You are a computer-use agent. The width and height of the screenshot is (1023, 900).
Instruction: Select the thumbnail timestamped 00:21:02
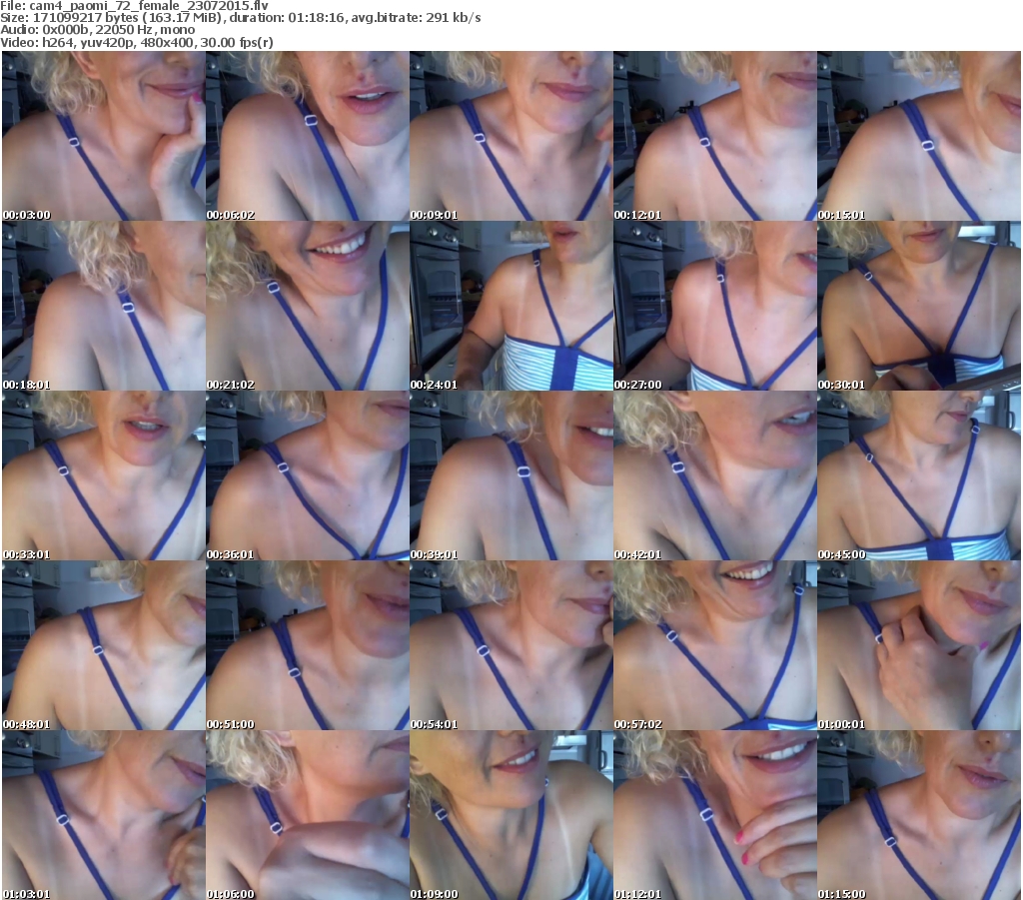pyautogui.click(x=308, y=306)
